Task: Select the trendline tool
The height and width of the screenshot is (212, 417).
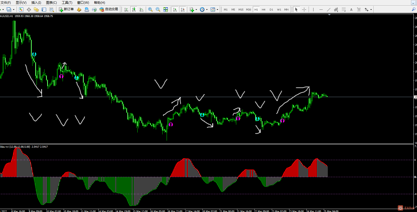Action: tap(328, 9)
